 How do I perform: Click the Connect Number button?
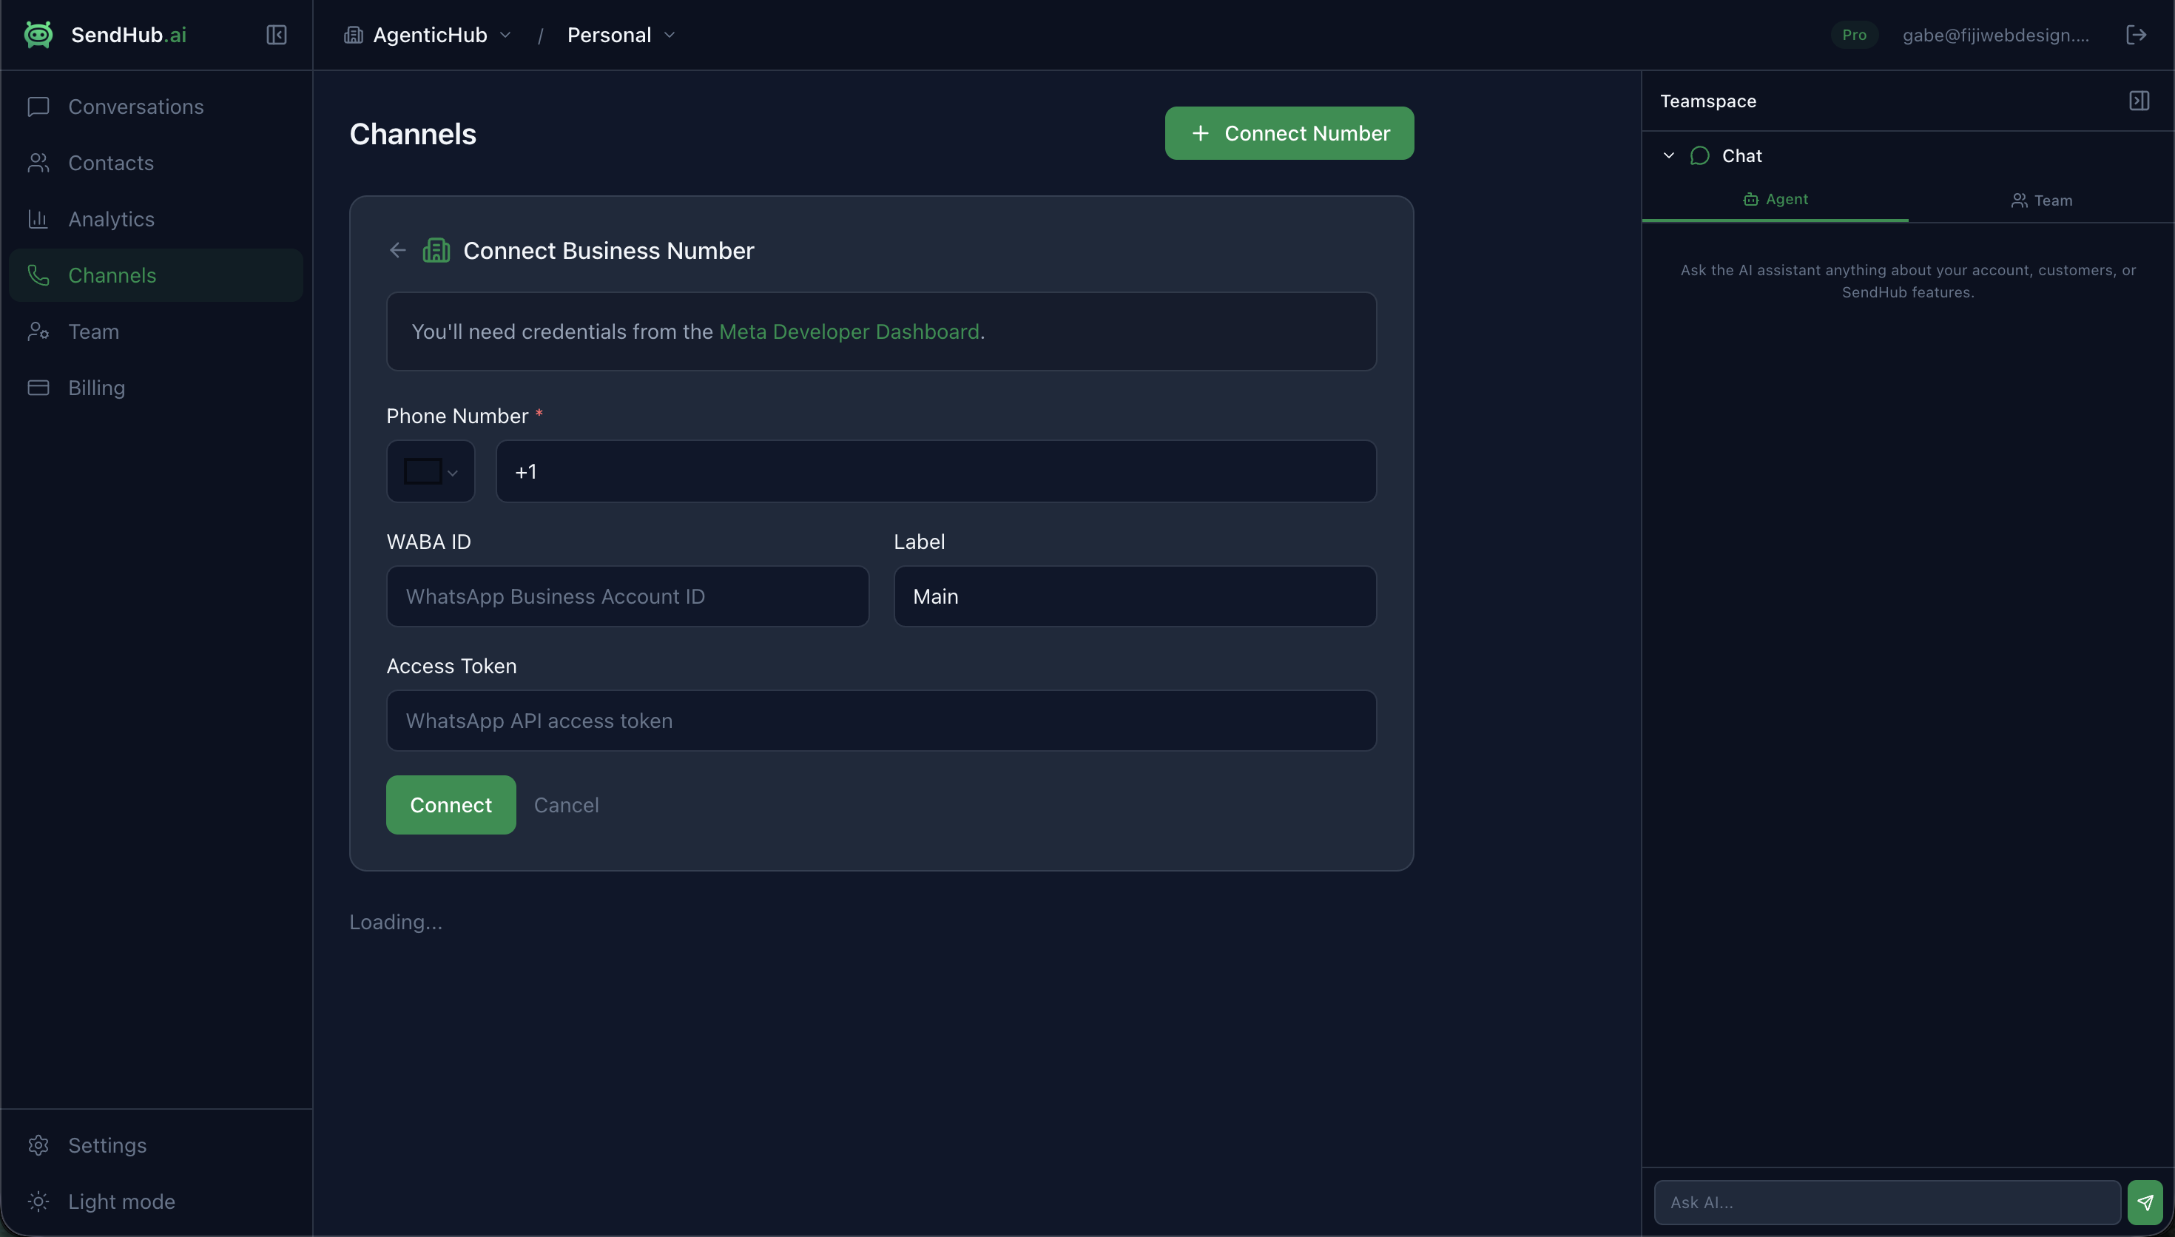pyautogui.click(x=1289, y=133)
